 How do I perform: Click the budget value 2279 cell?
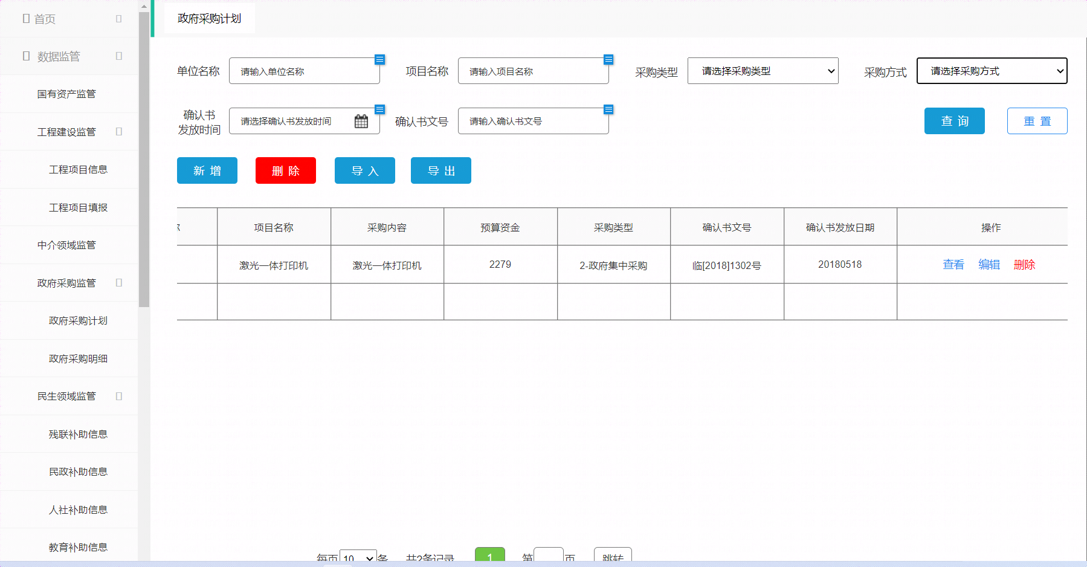[500, 265]
